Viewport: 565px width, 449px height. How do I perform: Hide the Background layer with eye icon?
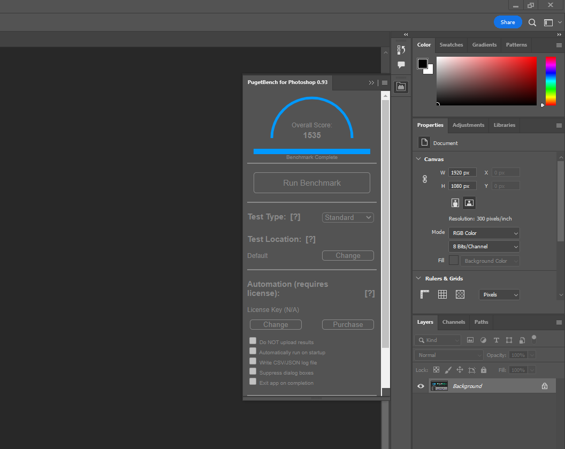point(421,386)
